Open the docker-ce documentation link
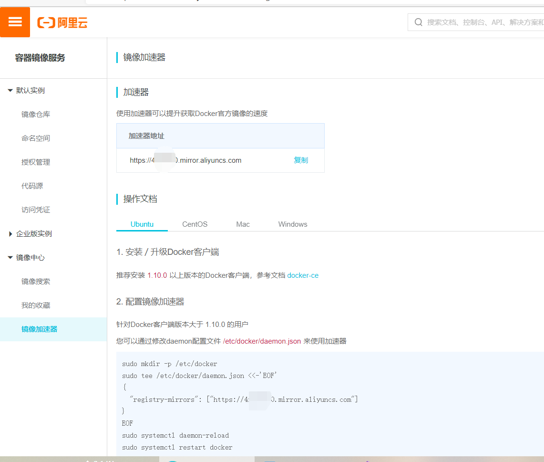 pyautogui.click(x=303, y=275)
